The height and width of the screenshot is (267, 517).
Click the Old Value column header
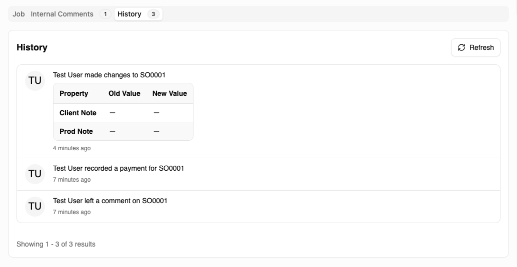(x=124, y=93)
